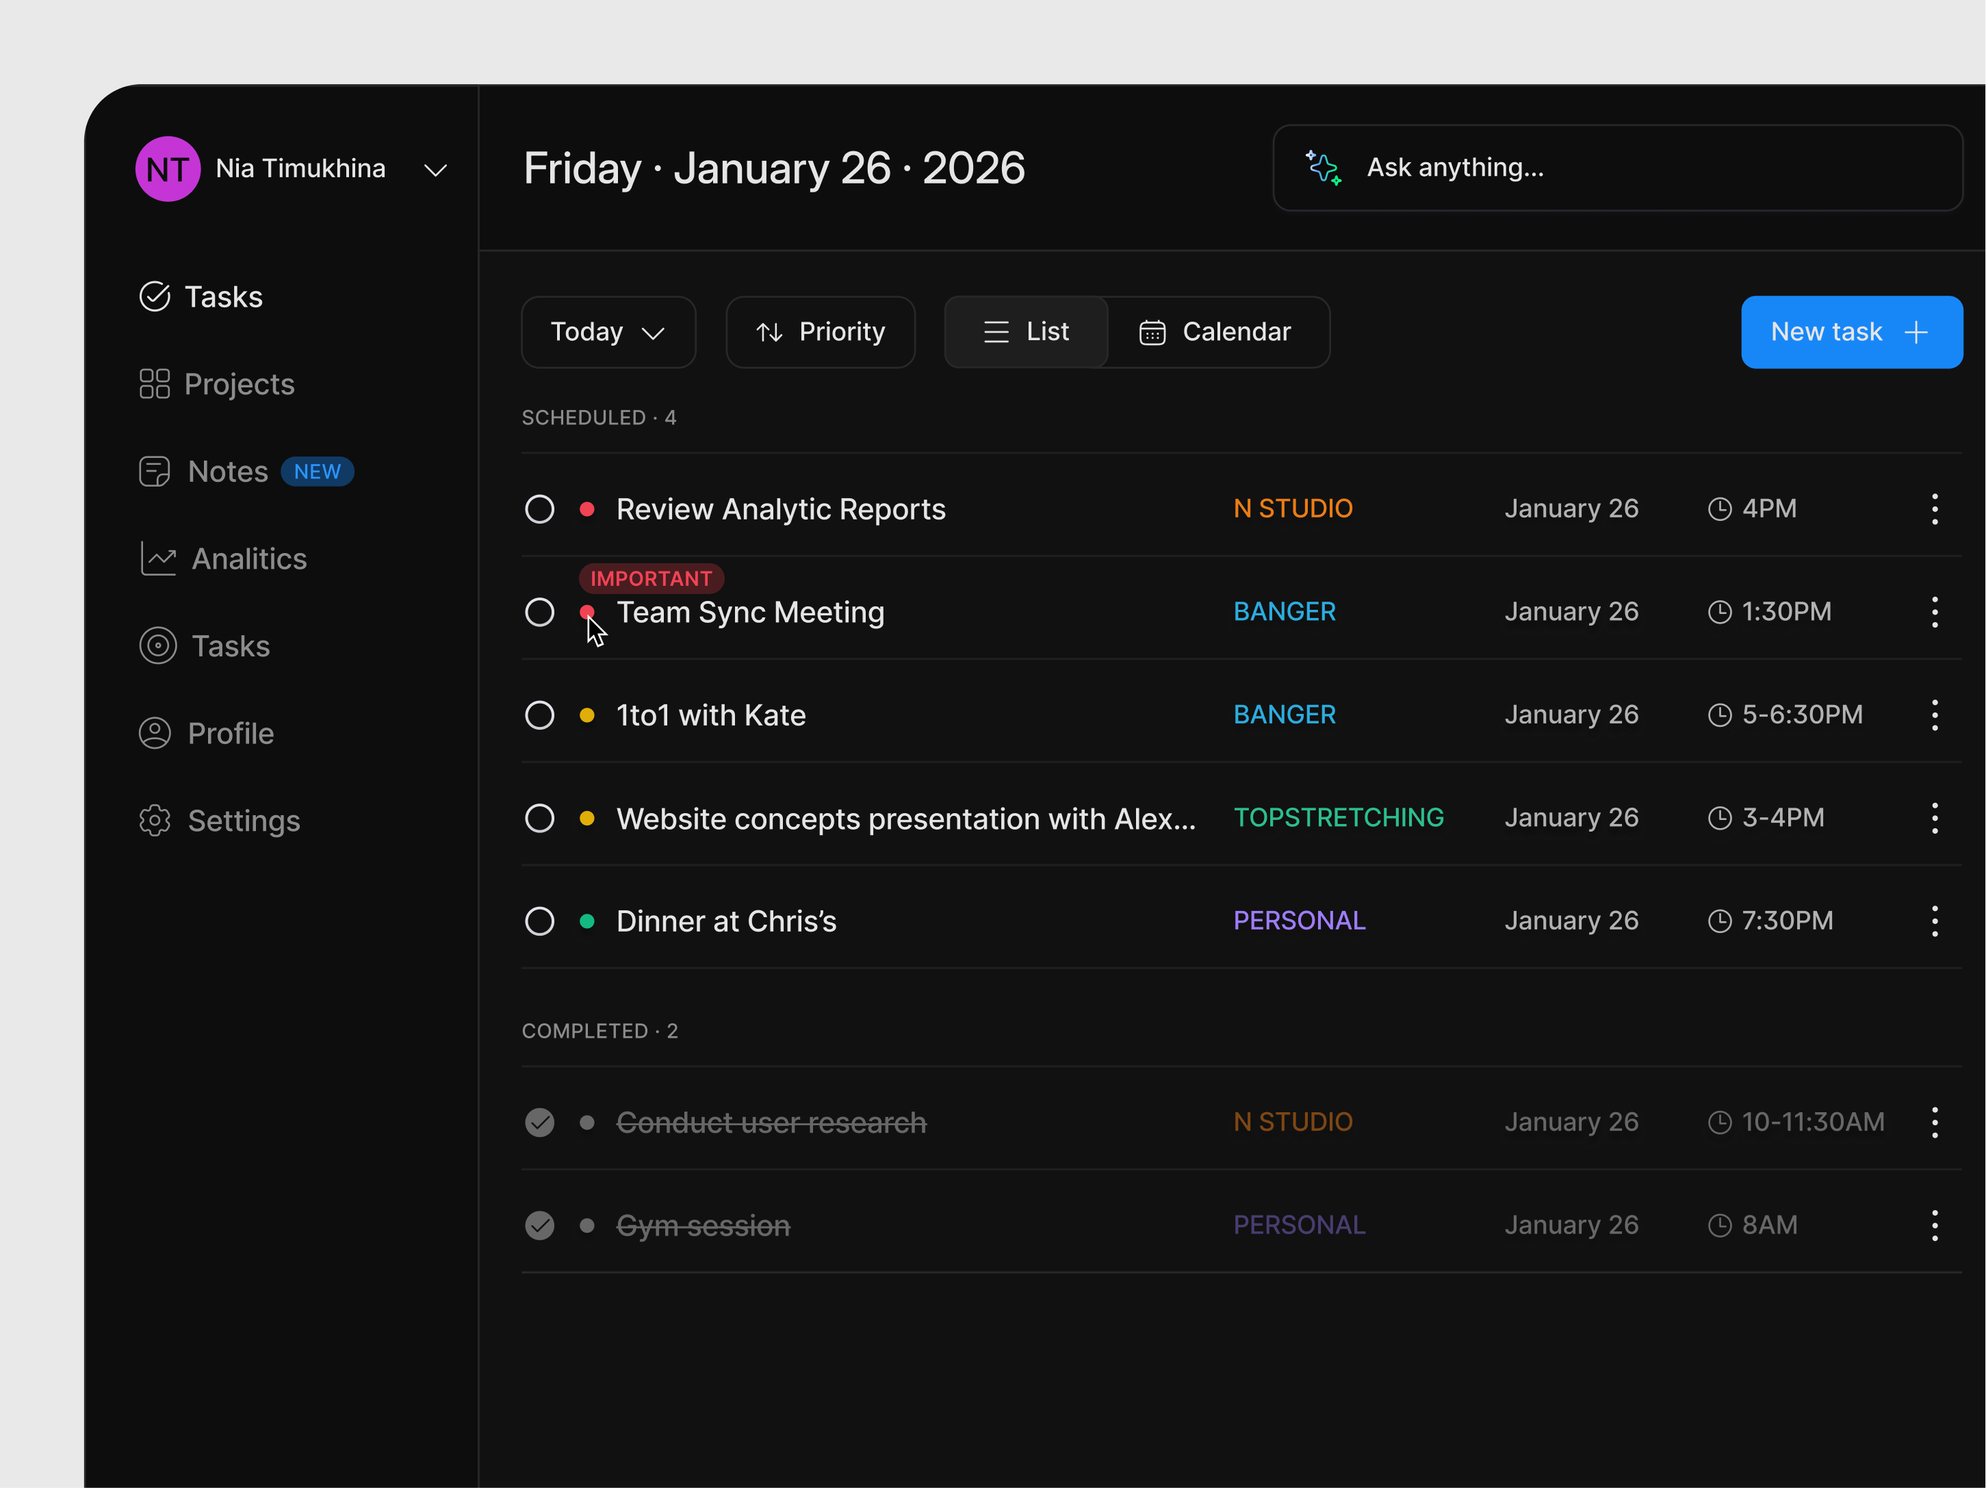Screen dimensions: 1986x1488
Task: Open the Priority sort control
Action: coord(820,331)
